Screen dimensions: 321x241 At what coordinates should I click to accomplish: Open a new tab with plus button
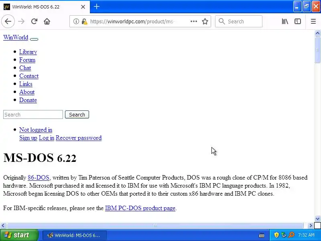coord(97,7)
